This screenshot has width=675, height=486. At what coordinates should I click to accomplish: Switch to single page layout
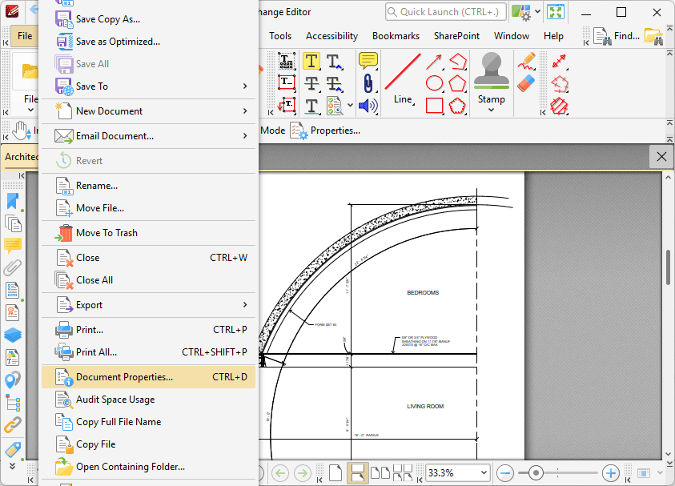point(335,472)
